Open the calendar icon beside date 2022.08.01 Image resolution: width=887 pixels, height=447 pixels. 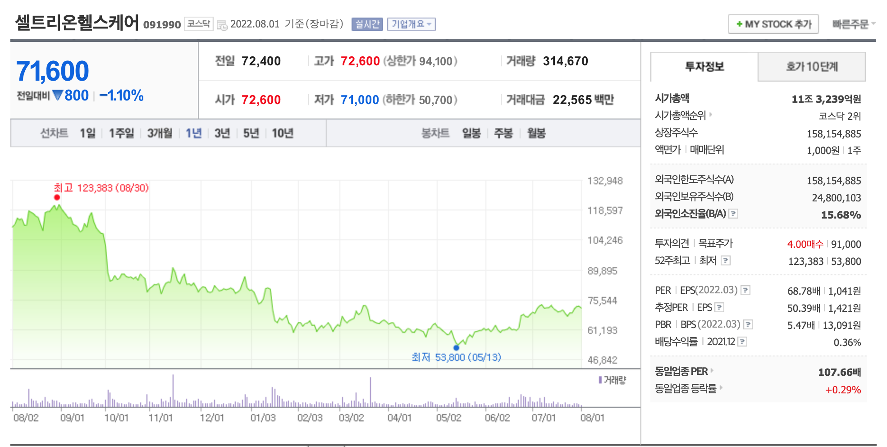(222, 25)
